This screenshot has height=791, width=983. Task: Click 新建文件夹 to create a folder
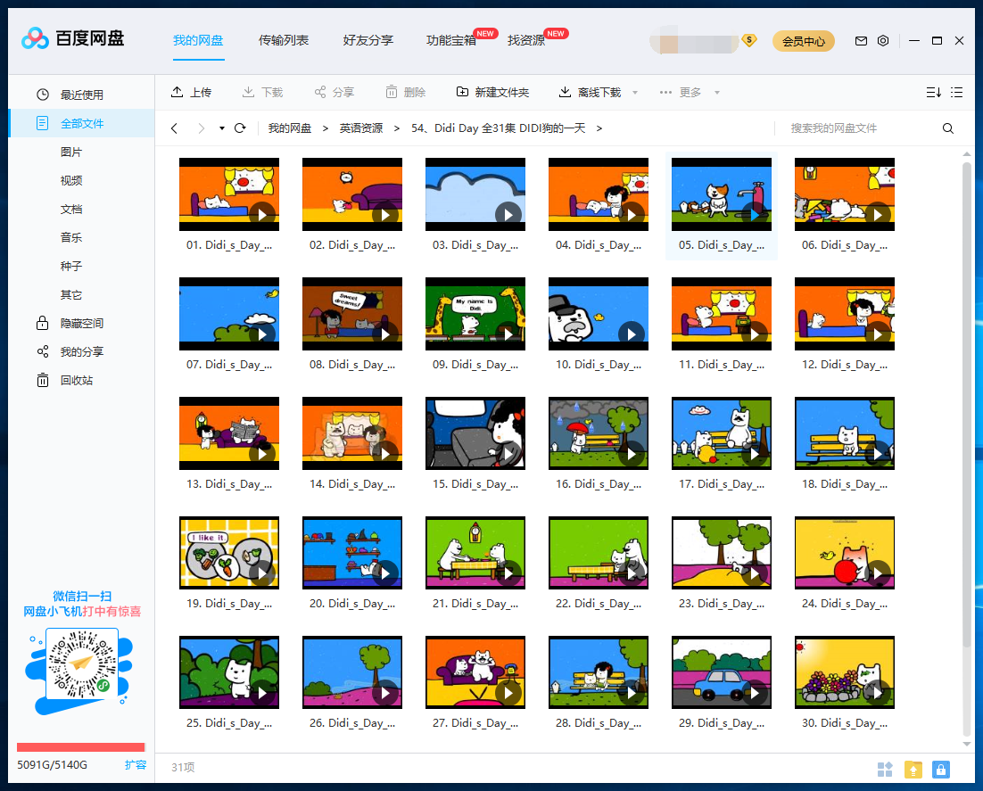(492, 93)
